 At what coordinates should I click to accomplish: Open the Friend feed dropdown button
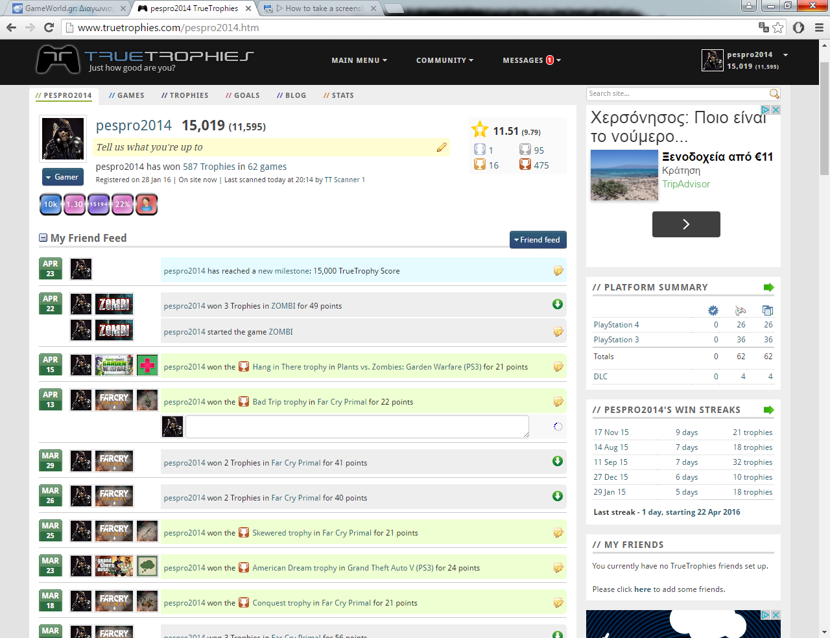[x=538, y=240]
